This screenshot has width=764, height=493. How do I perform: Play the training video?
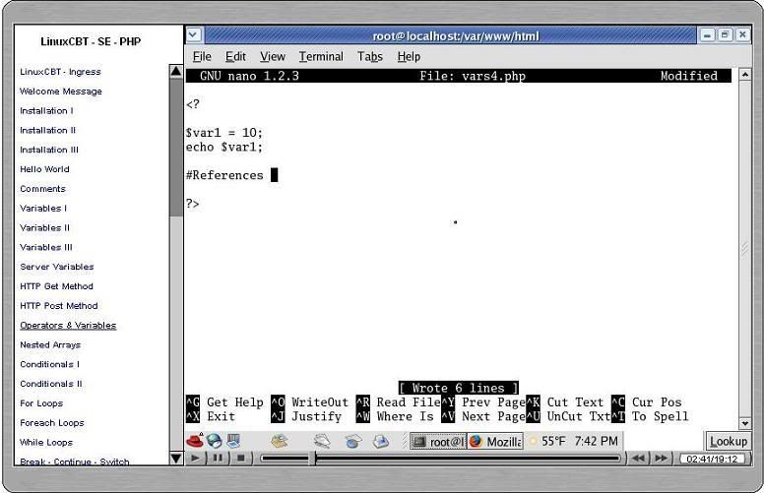point(195,458)
